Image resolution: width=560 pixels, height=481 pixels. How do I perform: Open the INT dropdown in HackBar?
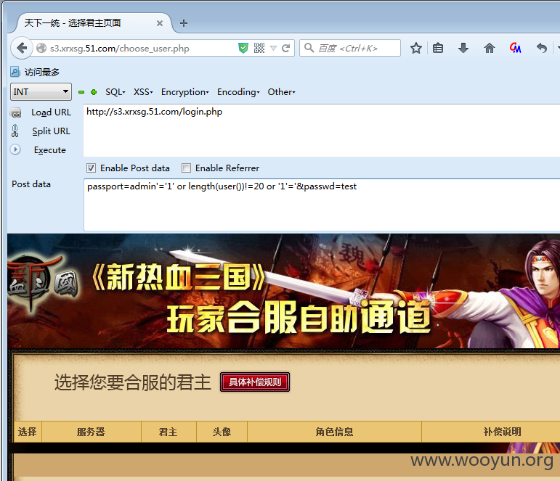pos(41,91)
